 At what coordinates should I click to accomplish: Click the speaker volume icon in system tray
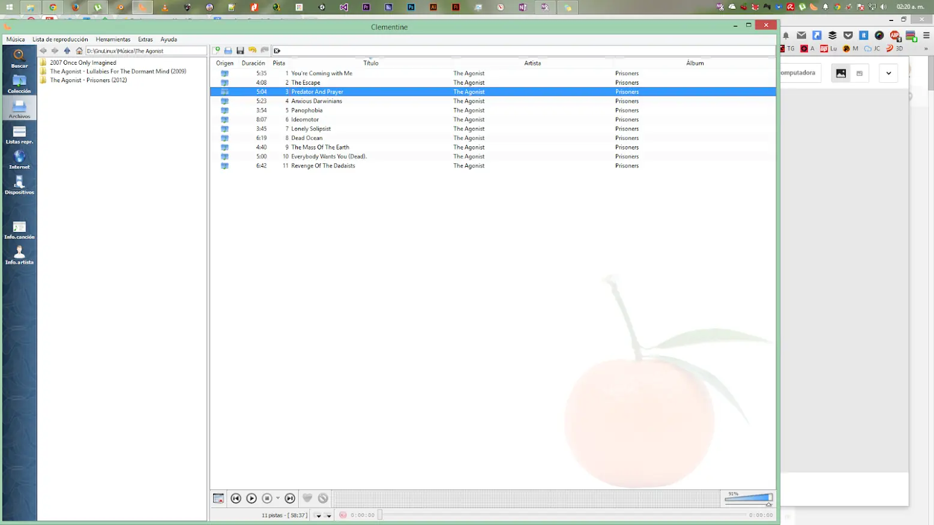point(883,7)
